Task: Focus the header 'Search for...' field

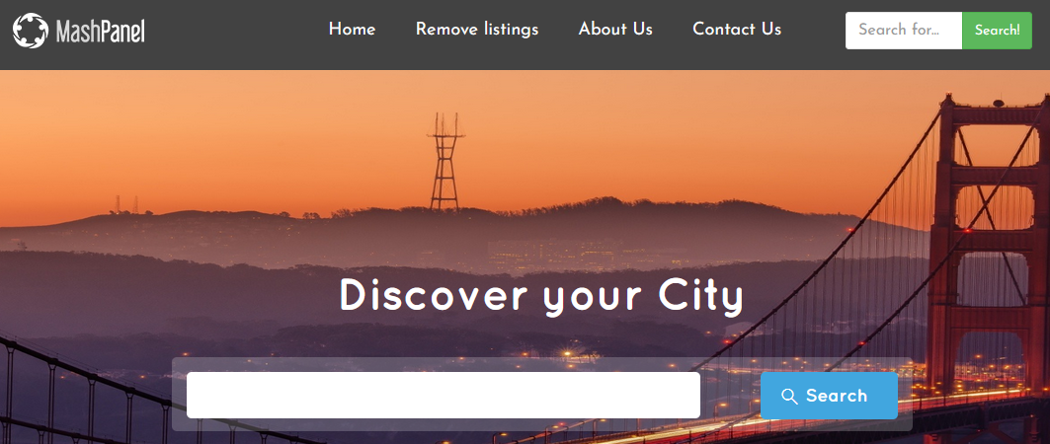Action: click(x=904, y=31)
